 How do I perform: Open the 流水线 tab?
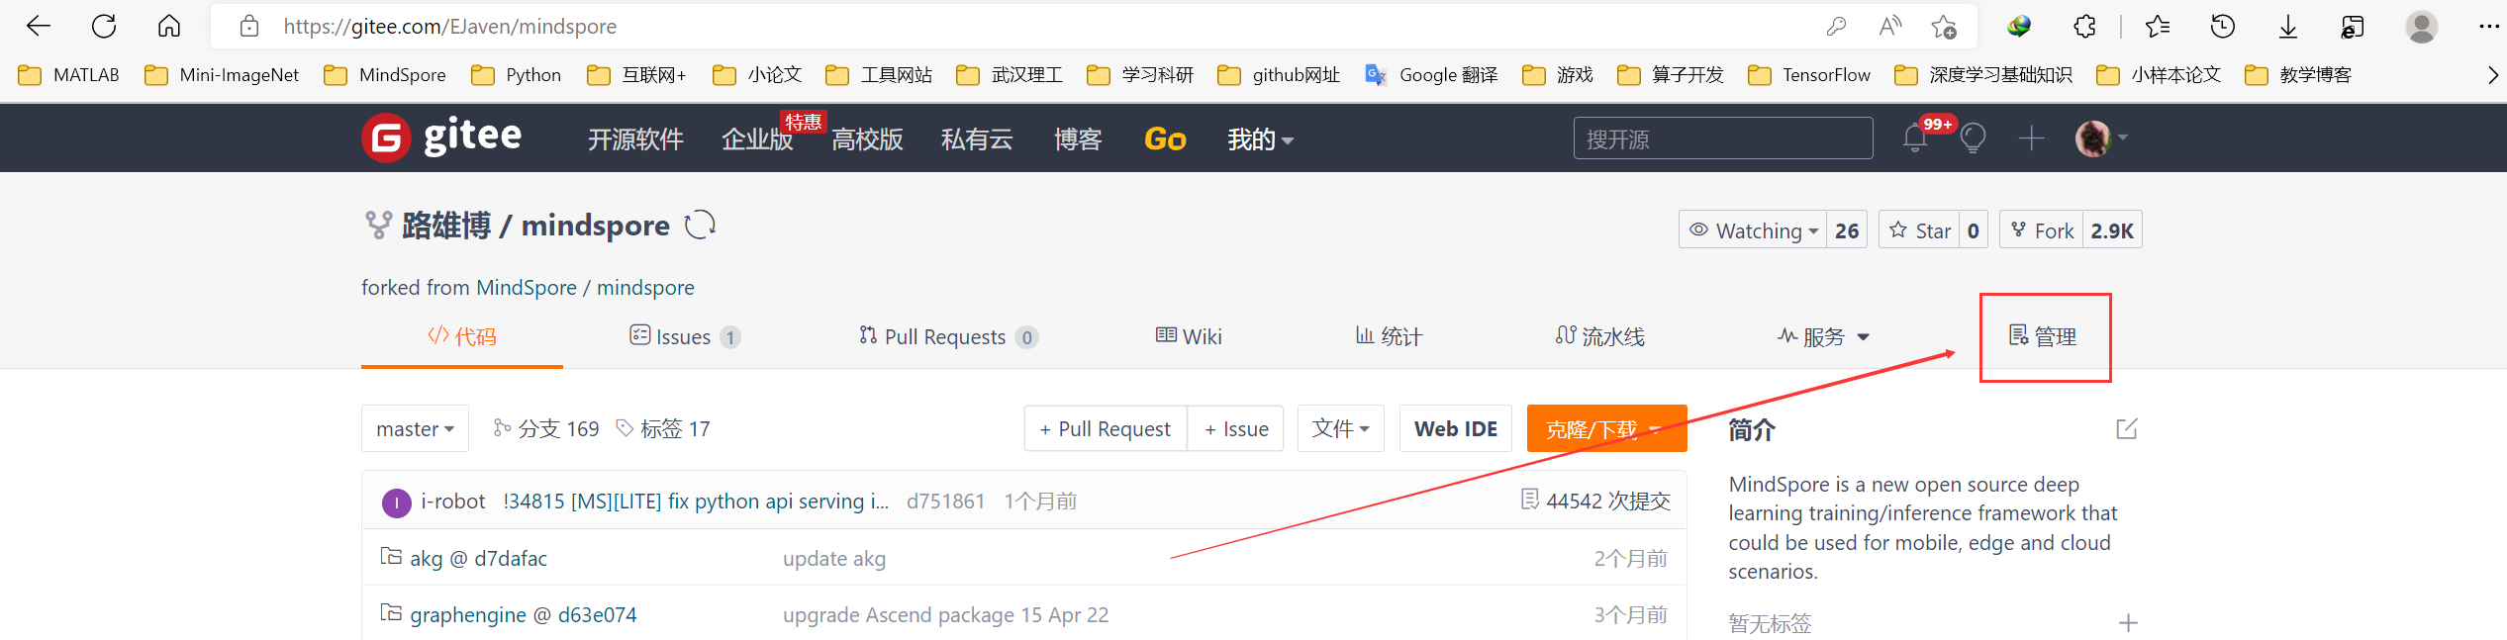point(1599,336)
